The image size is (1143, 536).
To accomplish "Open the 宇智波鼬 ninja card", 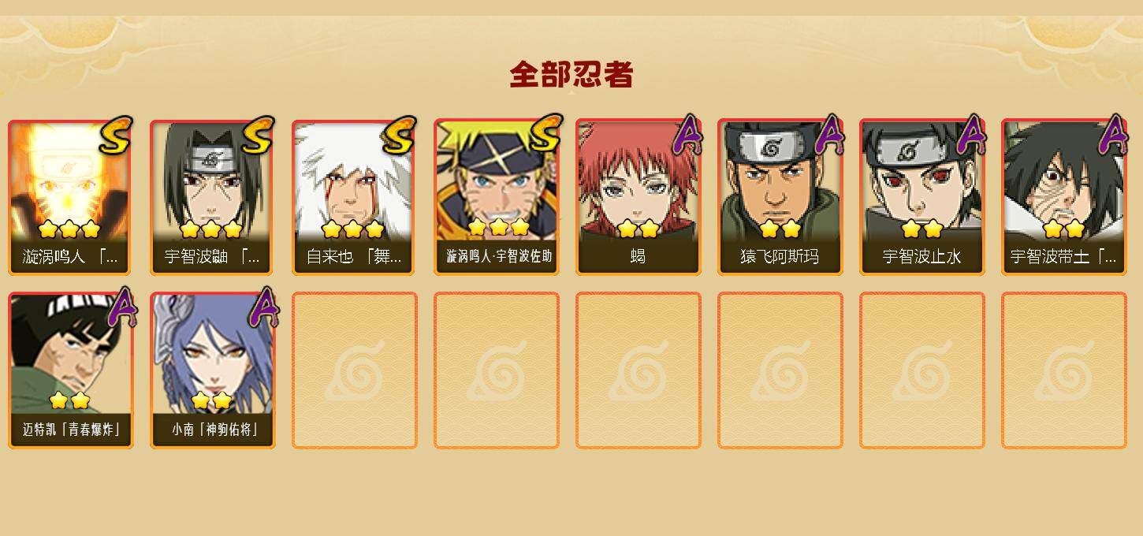I will click(212, 197).
